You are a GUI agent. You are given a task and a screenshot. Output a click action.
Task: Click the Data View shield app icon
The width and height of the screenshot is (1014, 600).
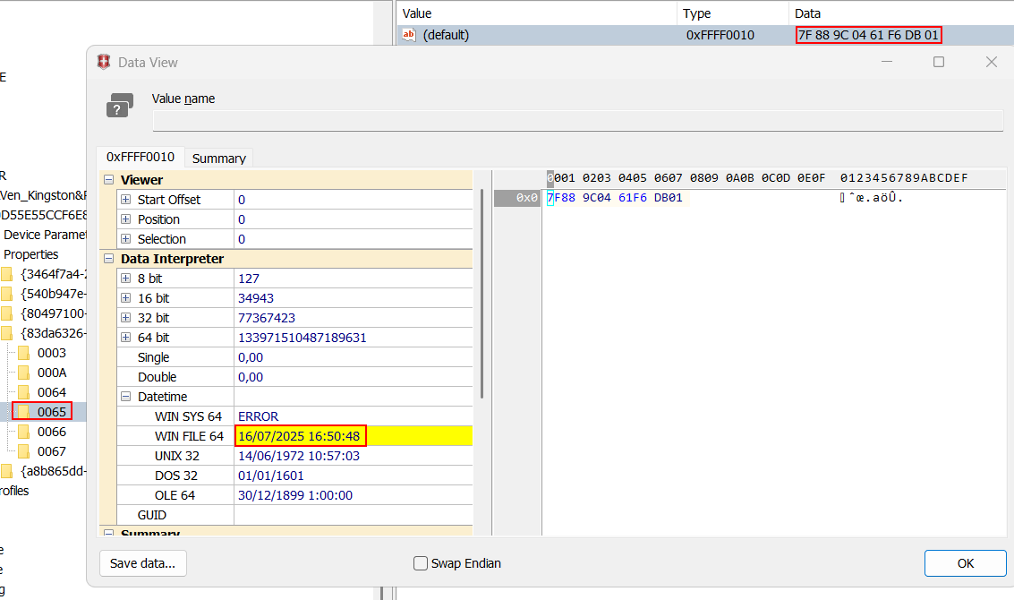pyautogui.click(x=105, y=62)
